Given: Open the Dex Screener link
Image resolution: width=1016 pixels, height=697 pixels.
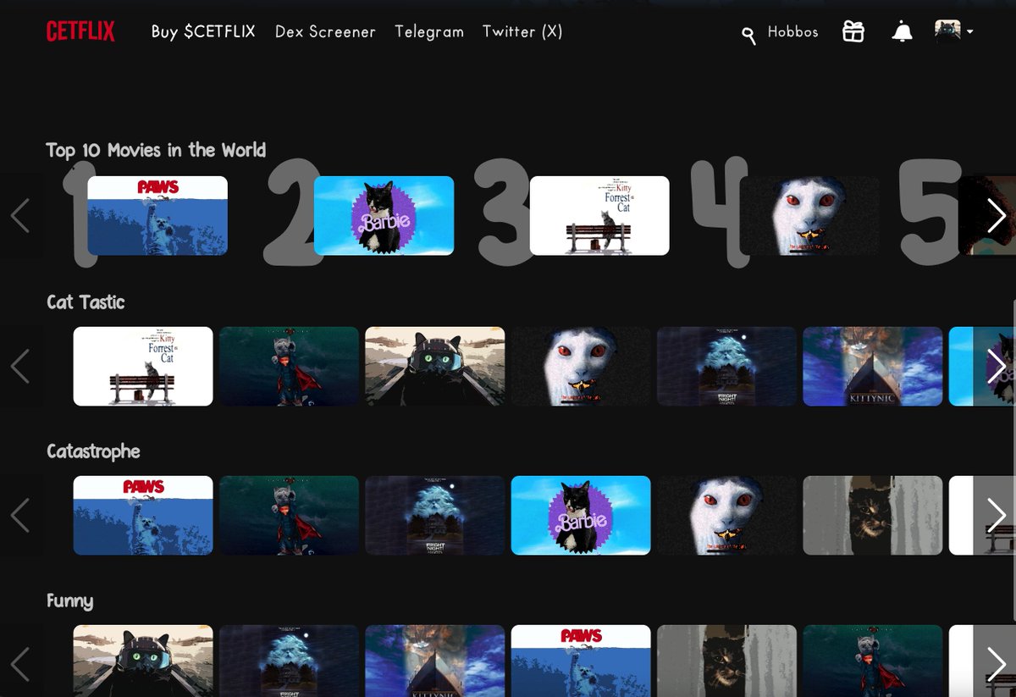Looking at the screenshot, I should (325, 32).
